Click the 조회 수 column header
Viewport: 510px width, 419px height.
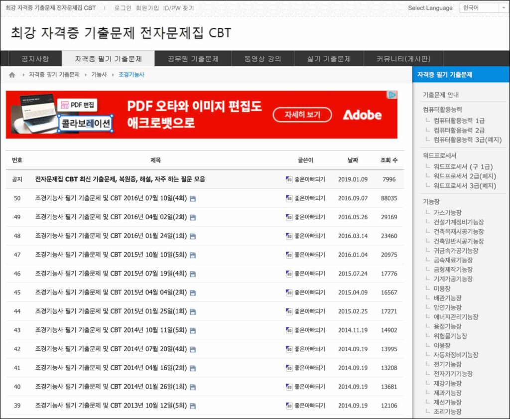coord(388,160)
